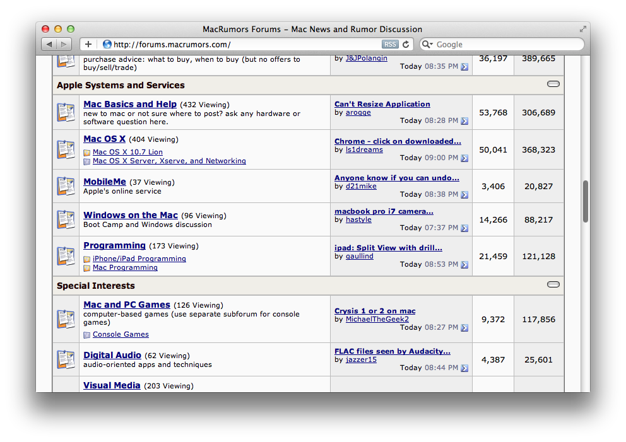Open the Mac Basics and Help forum

(x=130, y=104)
